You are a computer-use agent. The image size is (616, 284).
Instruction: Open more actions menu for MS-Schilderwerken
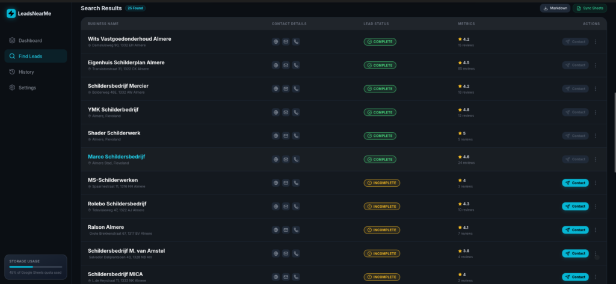coord(595,183)
